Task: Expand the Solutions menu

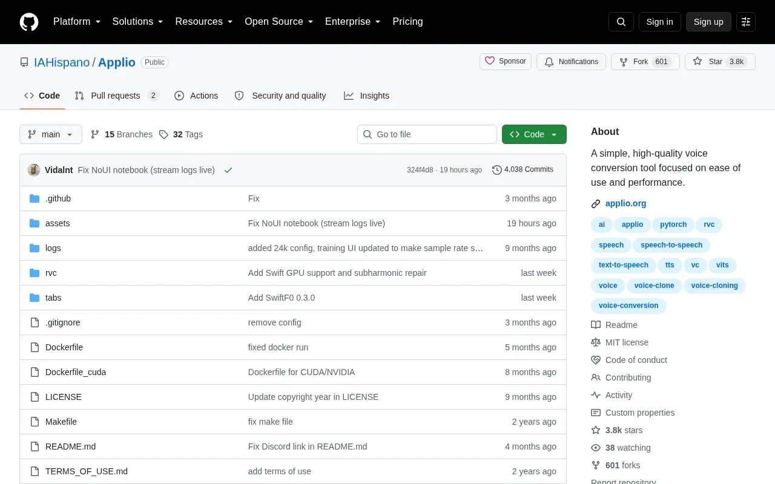Action: (x=137, y=22)
